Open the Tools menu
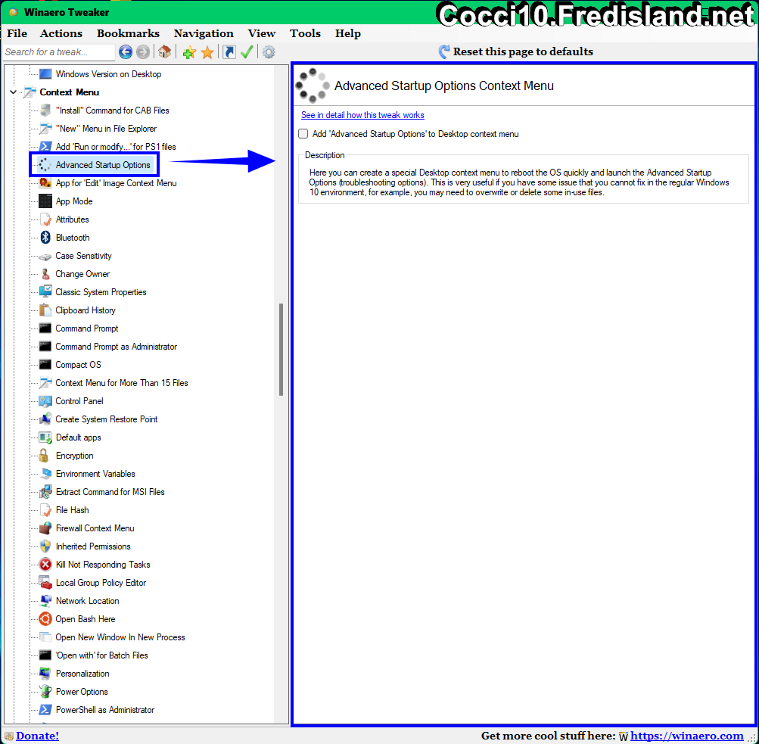Image resolution: width=759 pixels, height=744 pixels. (x=305, y=33)
